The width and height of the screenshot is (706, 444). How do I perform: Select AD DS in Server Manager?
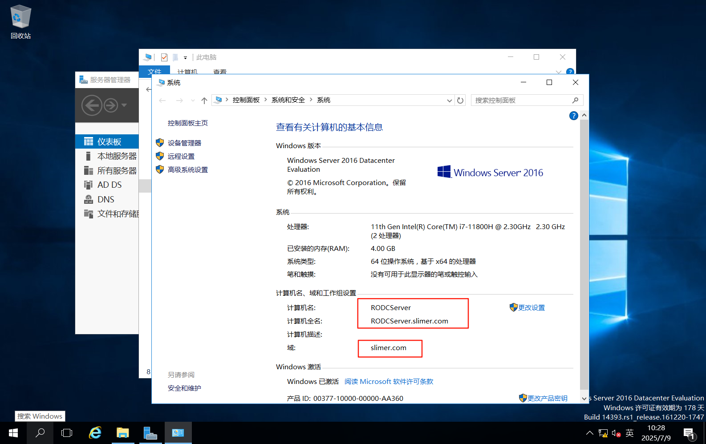click(107, 185)
